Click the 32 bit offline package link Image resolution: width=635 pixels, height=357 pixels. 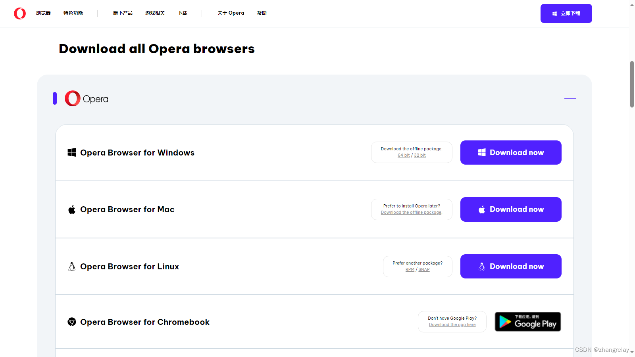[x=420, y=155]
